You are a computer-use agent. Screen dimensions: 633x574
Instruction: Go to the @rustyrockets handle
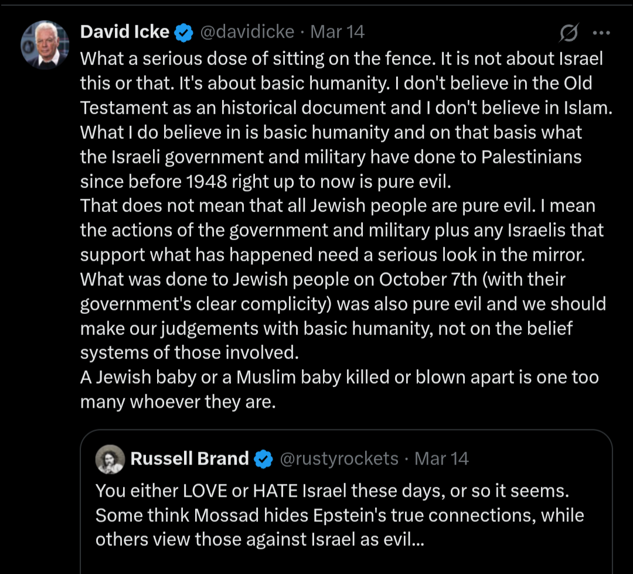[339, 459]
